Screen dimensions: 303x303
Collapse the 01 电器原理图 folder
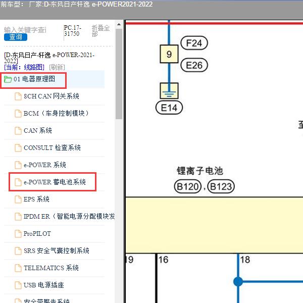[34, 79]
